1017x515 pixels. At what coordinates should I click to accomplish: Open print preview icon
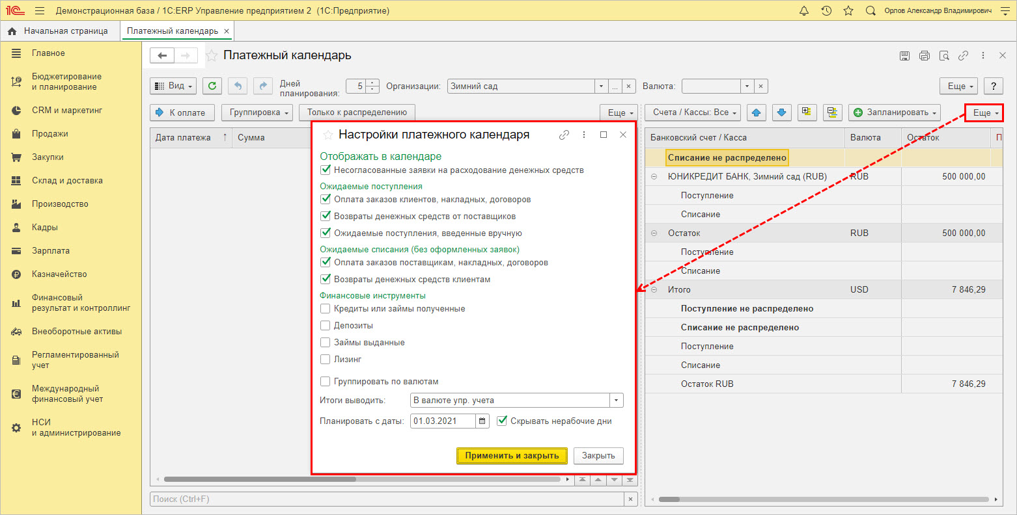point(944,56)
